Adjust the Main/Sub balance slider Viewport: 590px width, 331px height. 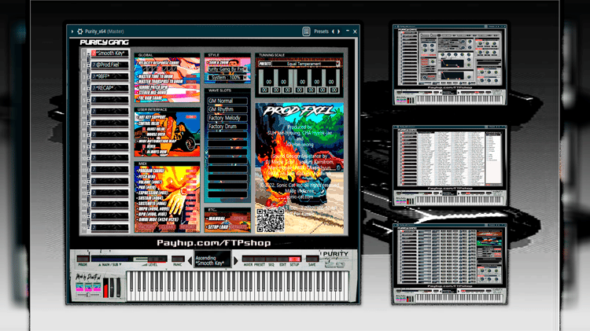tap(112, 259)
